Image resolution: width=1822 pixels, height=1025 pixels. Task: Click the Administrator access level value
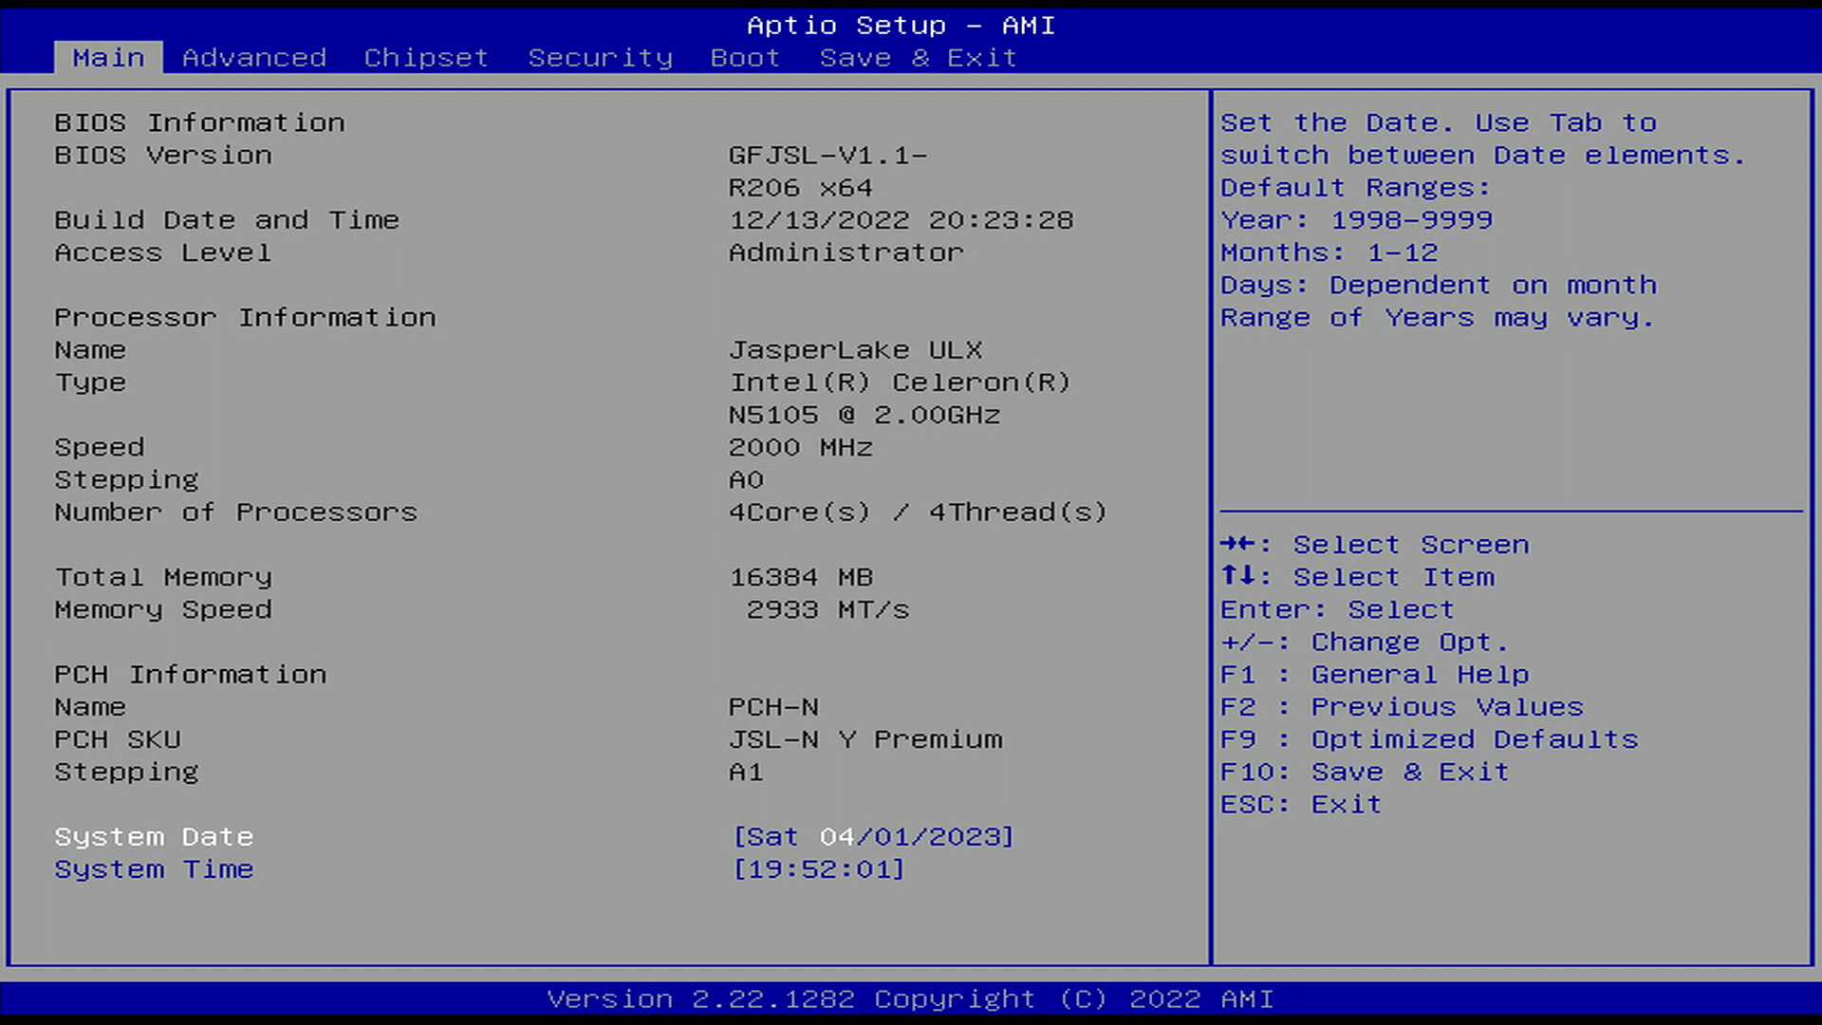click(x=846, y=252)
